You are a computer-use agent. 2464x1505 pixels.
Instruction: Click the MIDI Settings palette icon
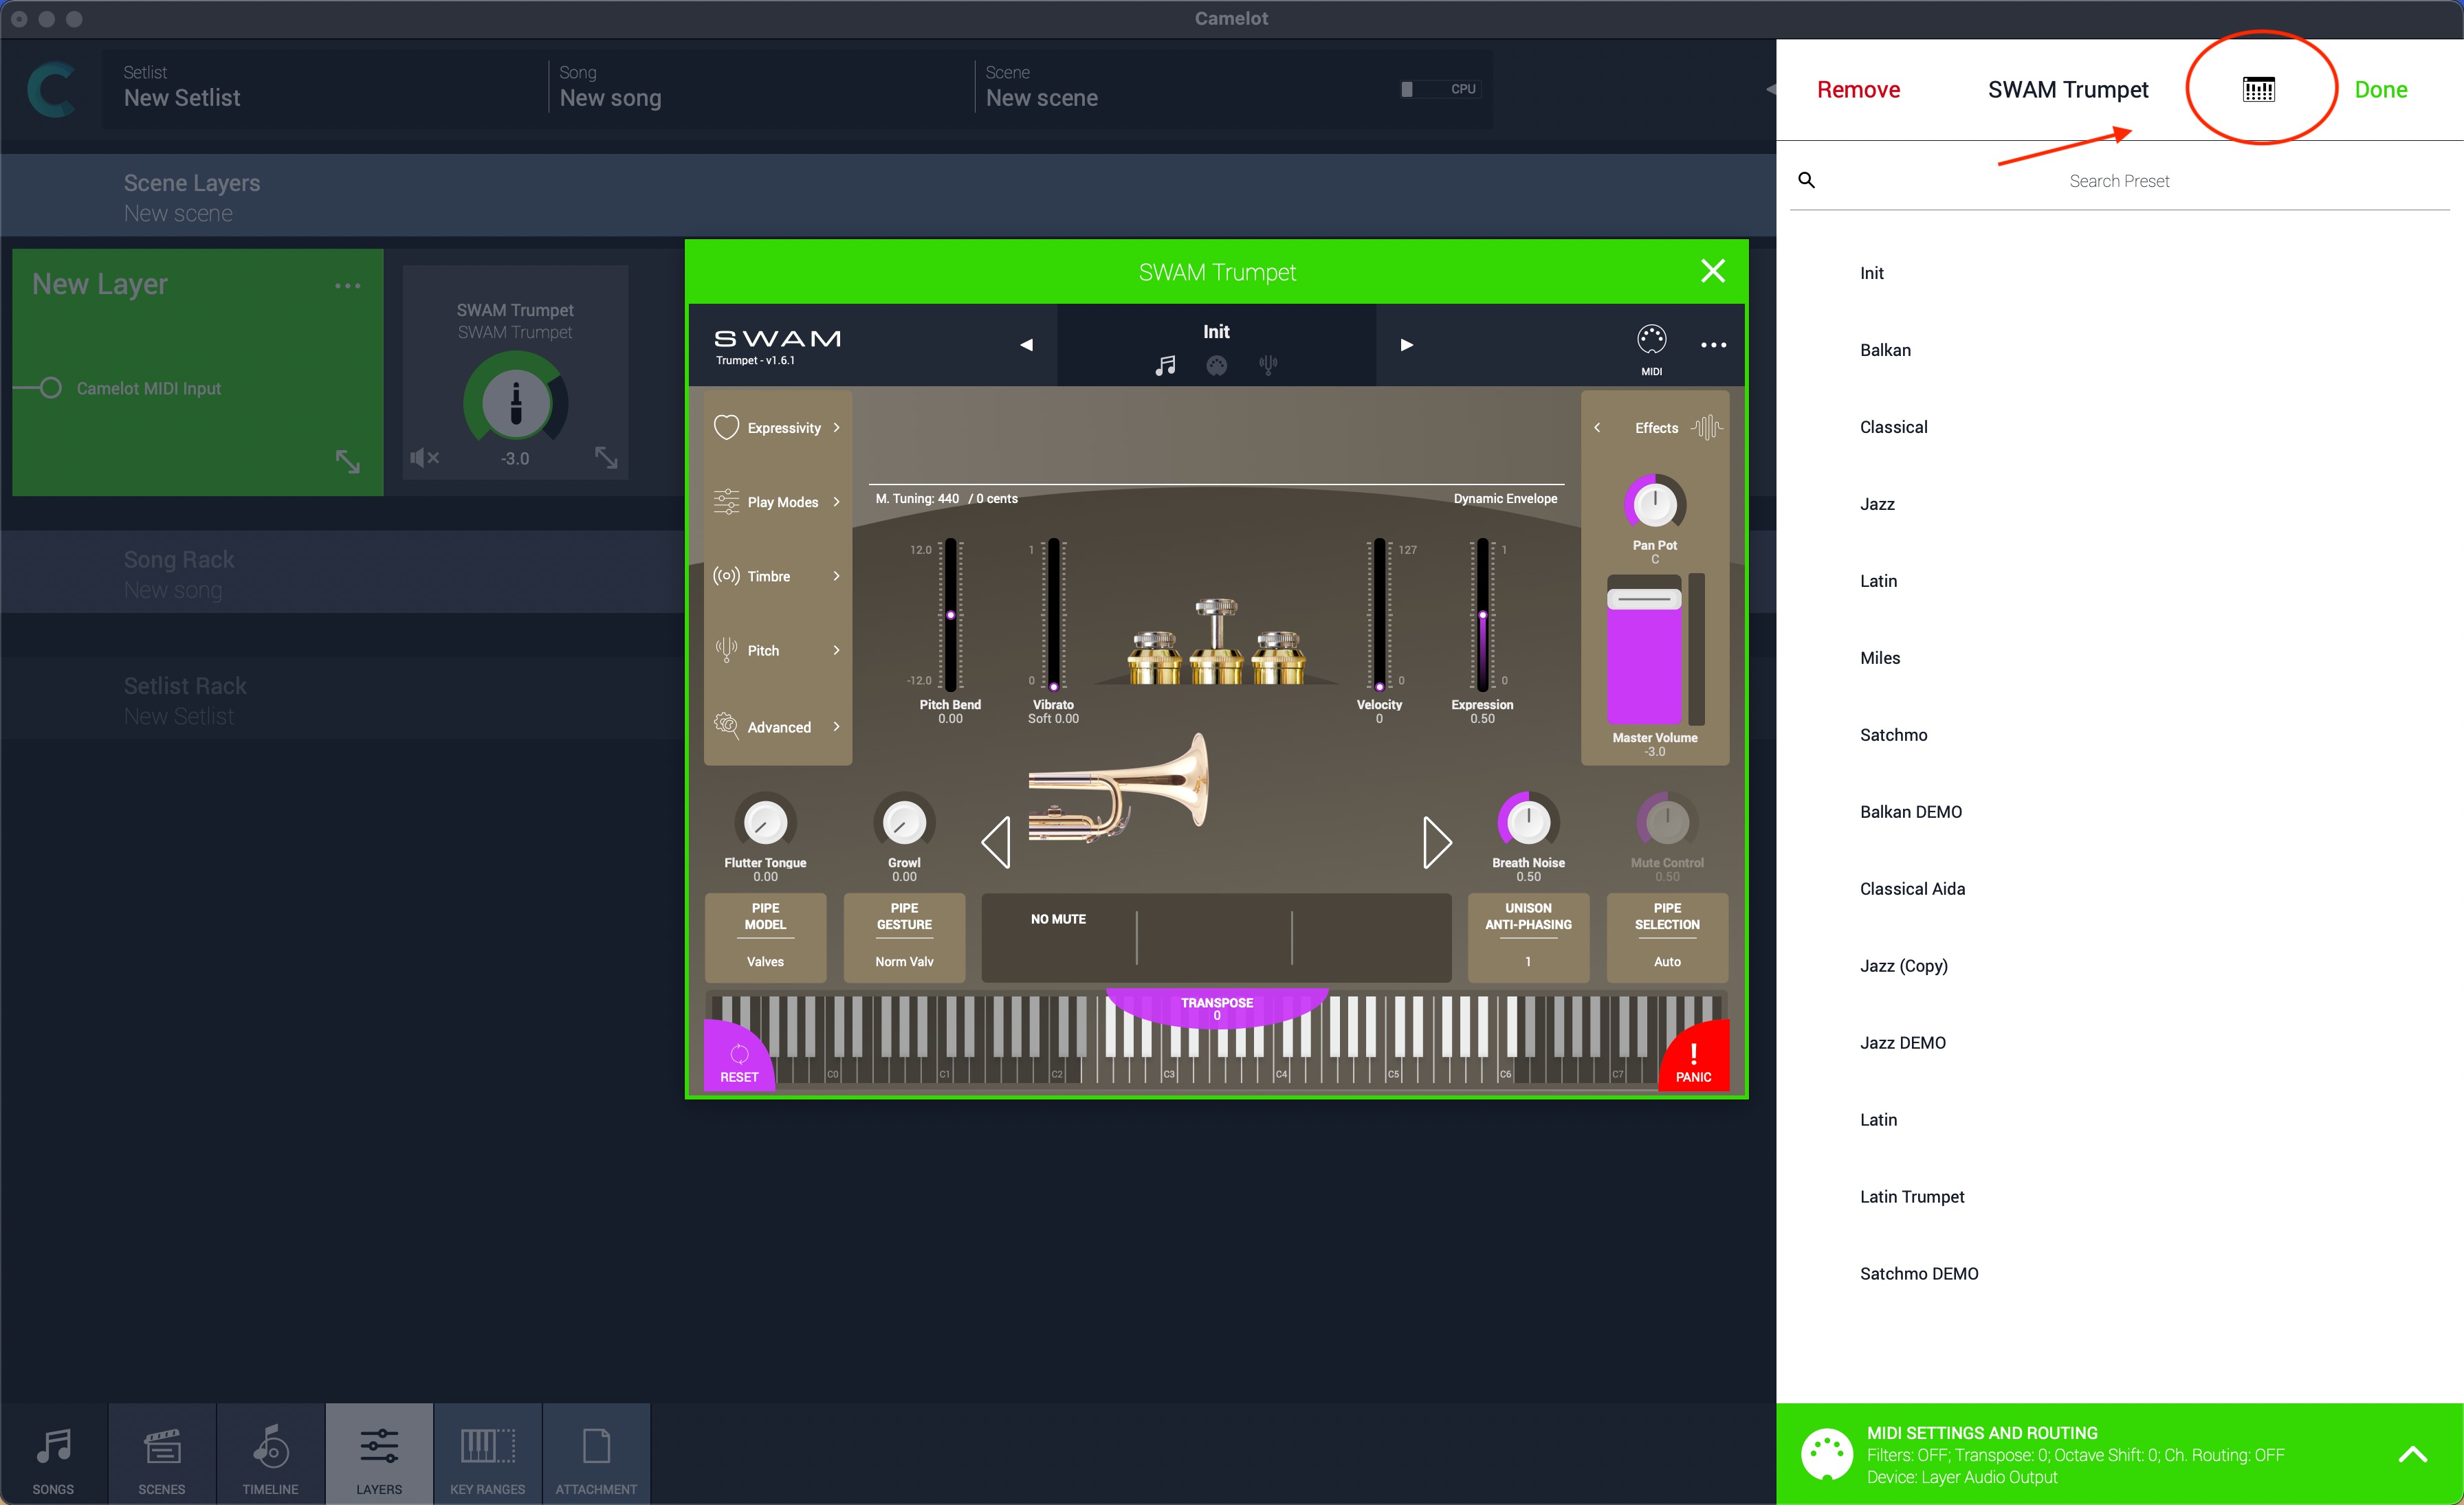(1826, 1454)
